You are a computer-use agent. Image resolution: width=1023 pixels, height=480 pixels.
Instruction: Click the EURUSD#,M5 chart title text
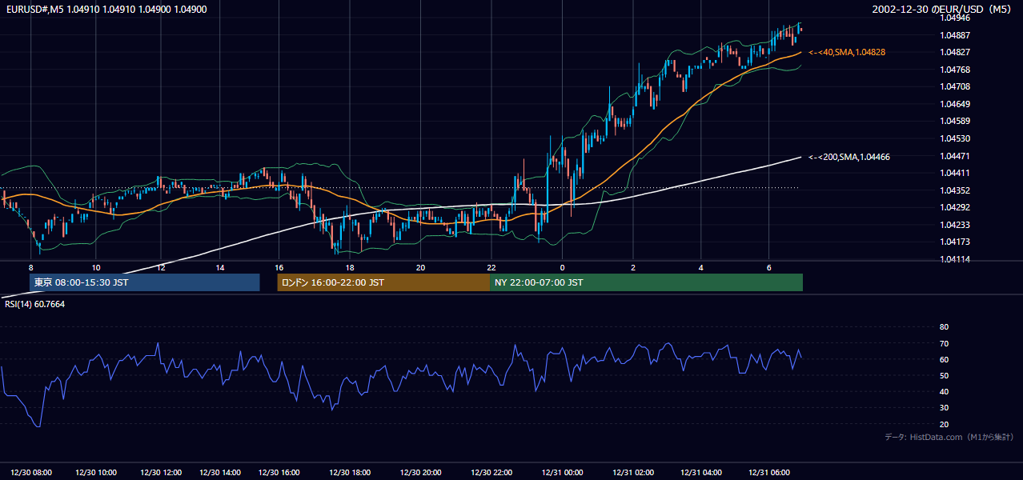coord(106,10)
